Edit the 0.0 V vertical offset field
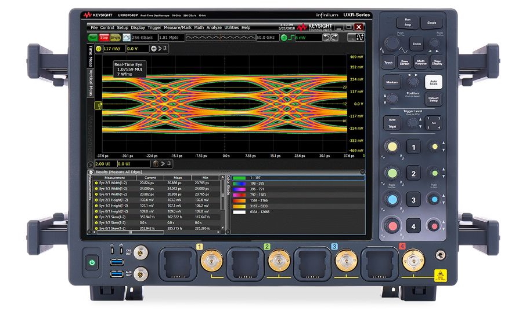The width and height of the screenshot is (526, 315). click(137, 49)
